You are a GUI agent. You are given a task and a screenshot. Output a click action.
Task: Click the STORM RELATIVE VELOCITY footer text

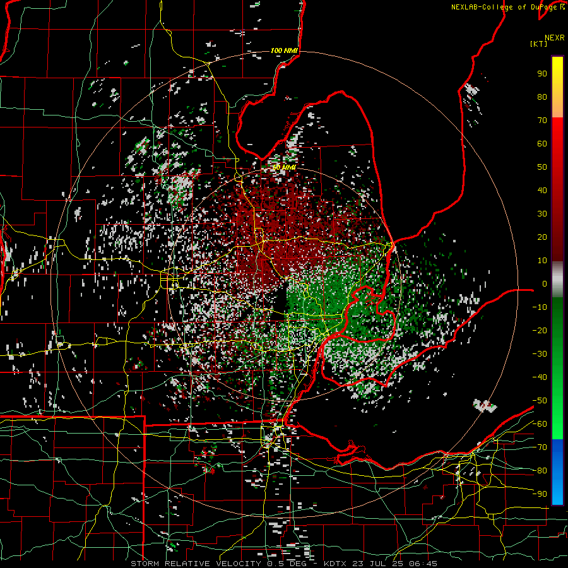[x=196, y=564]
